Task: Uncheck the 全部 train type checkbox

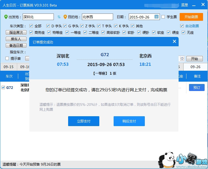Action: (31, 26)
